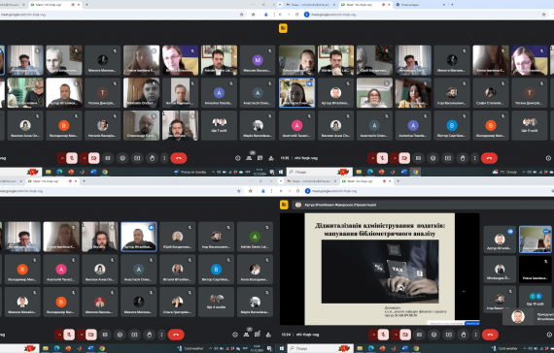Raise your hand in the bottom-left meeting window
Image resolution: width=554 pixels, height=353 pixels.
[x=150, y=335]
